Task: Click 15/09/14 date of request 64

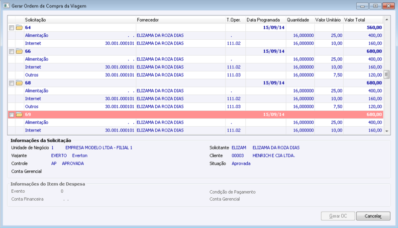Action: click(274, 27)
